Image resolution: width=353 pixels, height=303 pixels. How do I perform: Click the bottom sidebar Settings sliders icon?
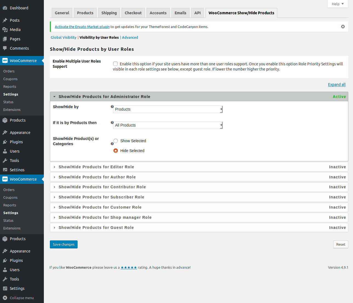(x=5, y=288)
